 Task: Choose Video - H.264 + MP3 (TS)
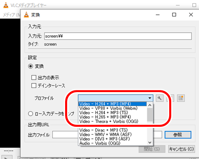(112, 113)
